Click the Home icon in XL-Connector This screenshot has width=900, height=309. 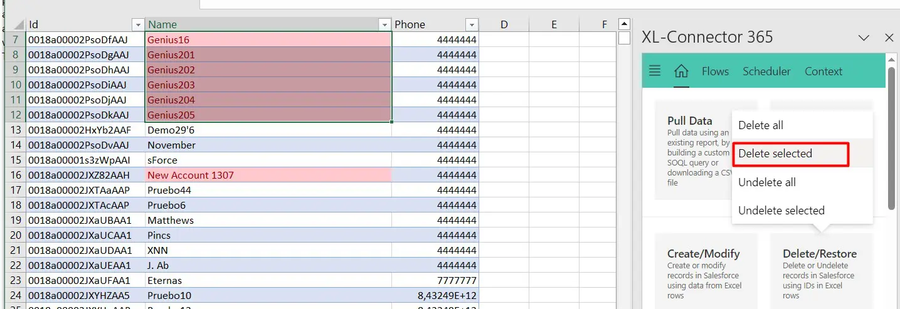[681, 71]
